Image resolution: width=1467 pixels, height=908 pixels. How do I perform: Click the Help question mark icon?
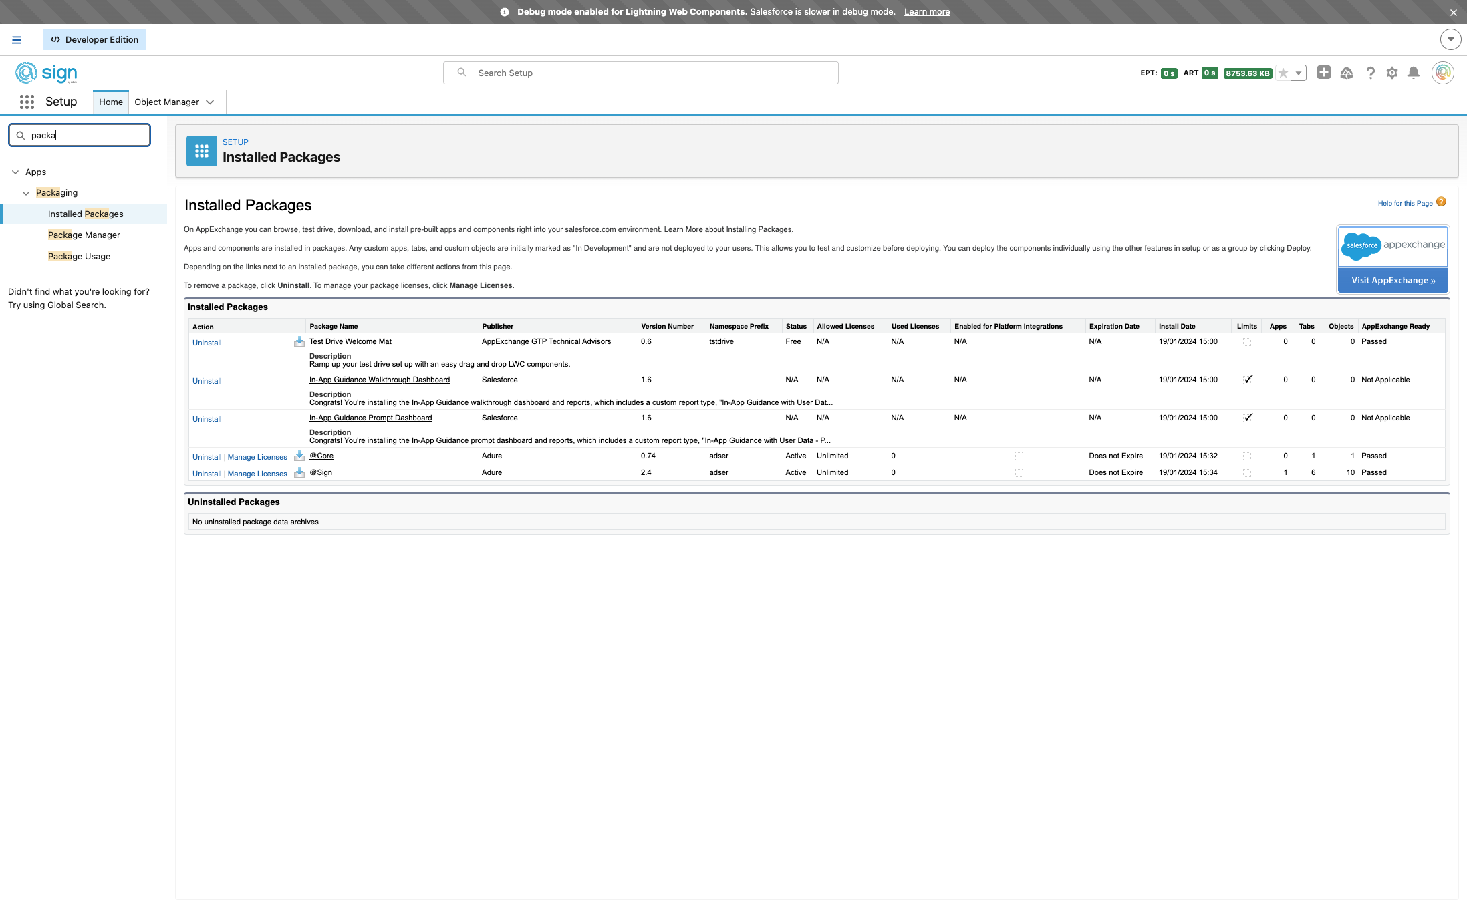click(x=1370, y=73)
